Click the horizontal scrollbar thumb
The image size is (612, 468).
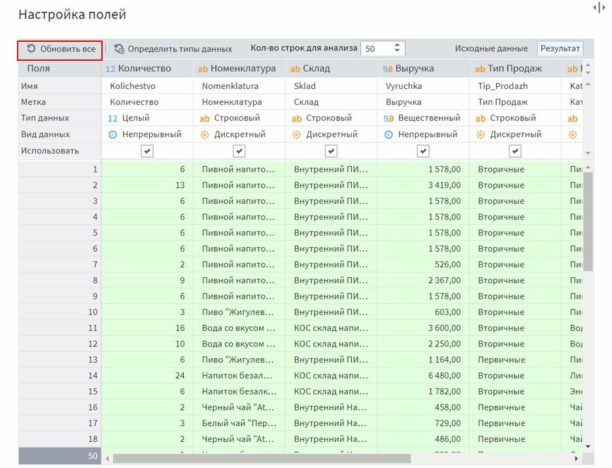point(262,458)
